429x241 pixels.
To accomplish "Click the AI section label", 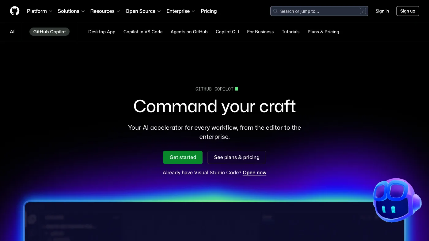I will (x=12, y=32).
